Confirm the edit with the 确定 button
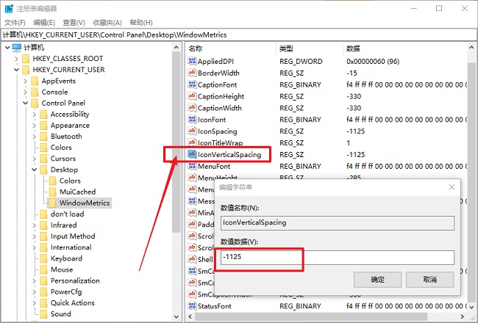Screen dimensions: 478x323 [x=377, y=280]
